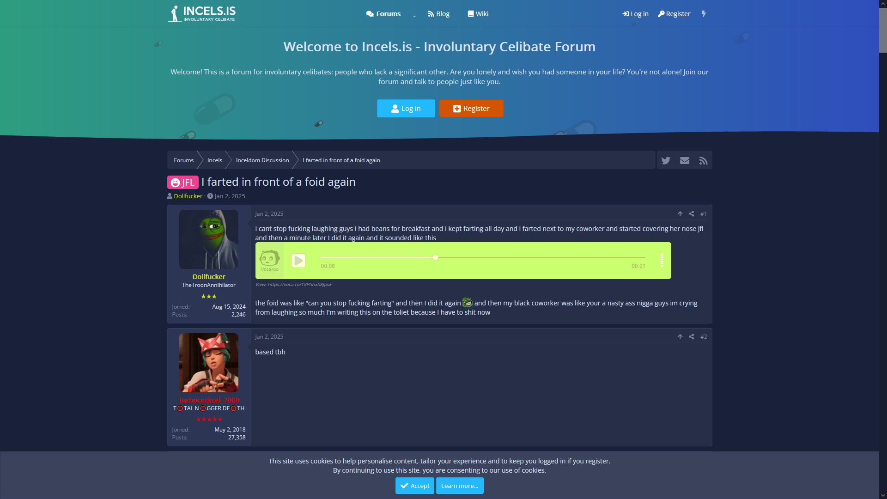Click the email envelope share icon
Viewport: 887px width, 499px height.
(x=685, y=160)
